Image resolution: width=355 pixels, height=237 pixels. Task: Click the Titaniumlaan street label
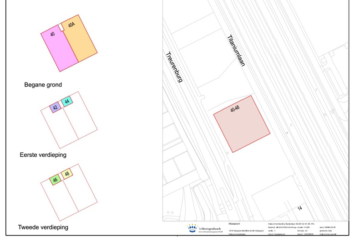pos(236,51)
